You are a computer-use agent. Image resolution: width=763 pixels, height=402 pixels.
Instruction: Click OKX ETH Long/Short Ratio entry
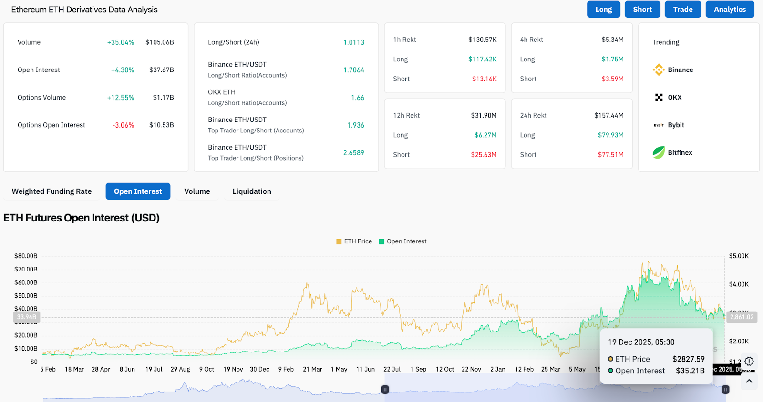coord(247,97)
